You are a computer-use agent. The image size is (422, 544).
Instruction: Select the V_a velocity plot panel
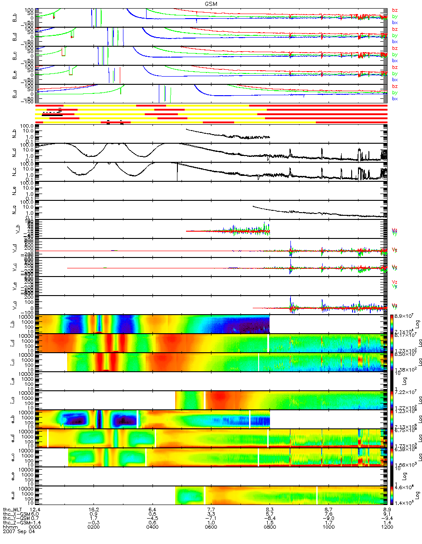pyautogui.click(x=212, y=305)
